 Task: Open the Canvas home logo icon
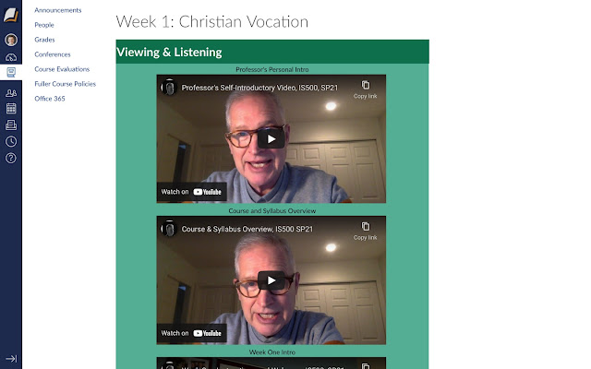(11, 16)
